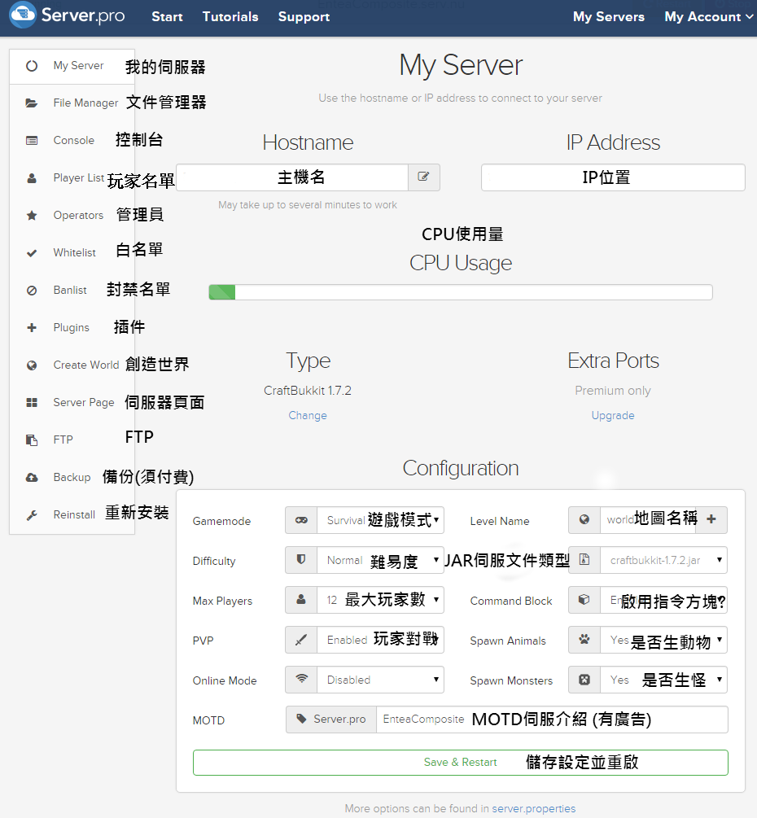Open the Max Players dropdown
Screen dimensions: 757x818
(x=380, y=600)
